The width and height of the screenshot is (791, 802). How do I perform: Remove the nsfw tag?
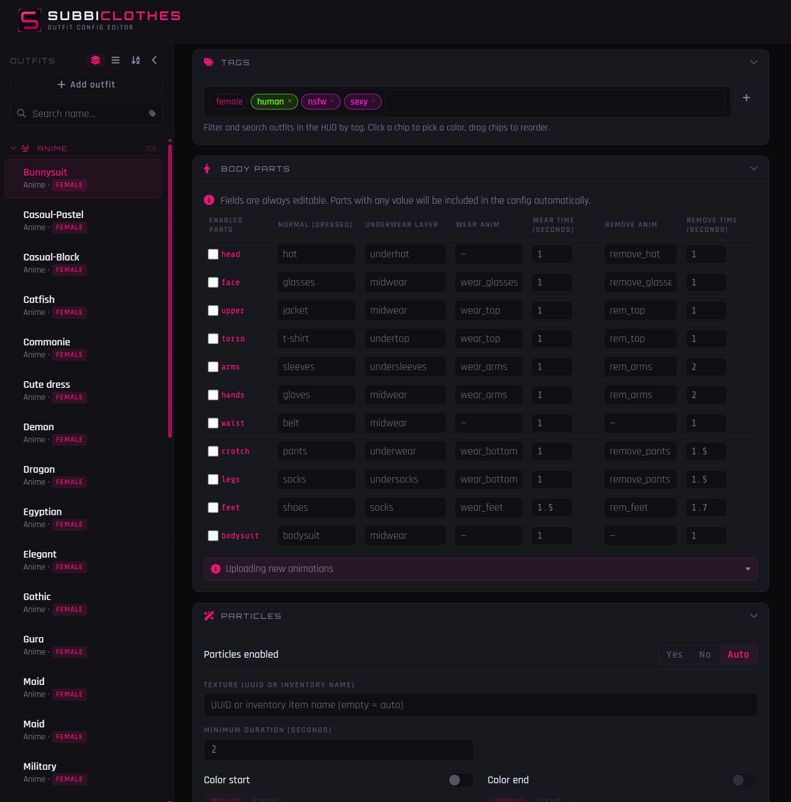[332, 101]
